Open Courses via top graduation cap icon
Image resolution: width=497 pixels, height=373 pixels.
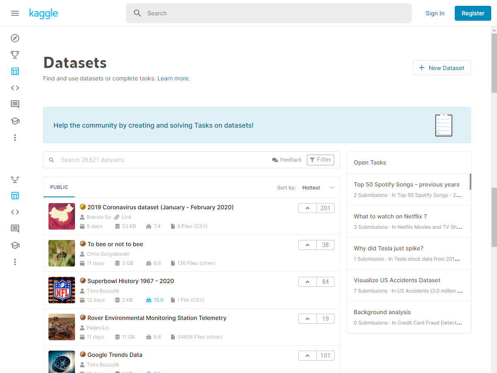[x=15, y=121]
